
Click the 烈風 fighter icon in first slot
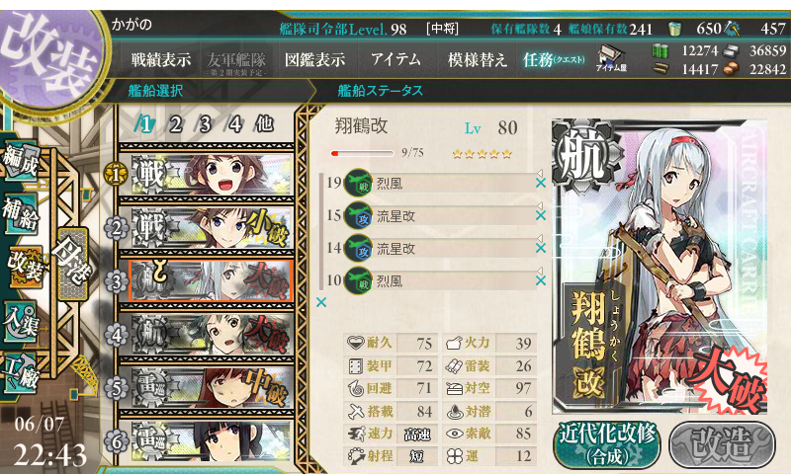click(x=358, y=183)
